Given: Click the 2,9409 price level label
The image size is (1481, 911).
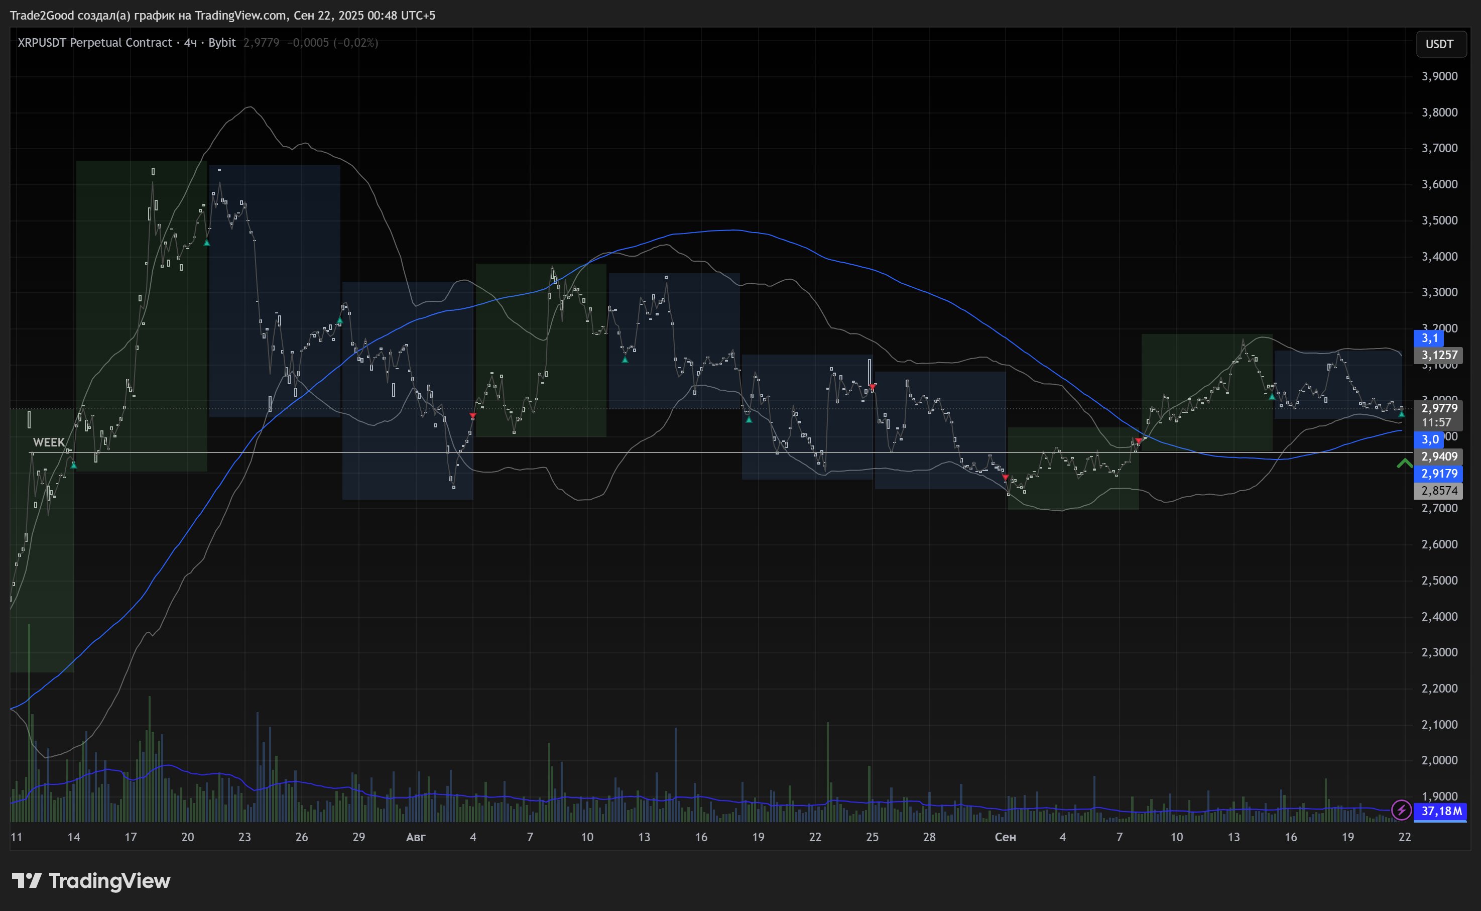Looking at the screenshot, I should click(x=1439, y=457).
